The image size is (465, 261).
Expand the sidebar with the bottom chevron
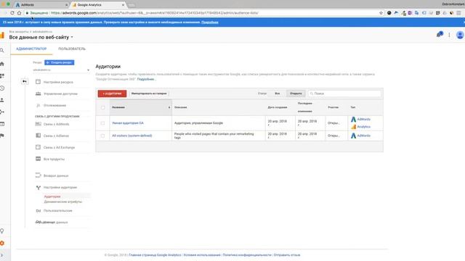click(2, 255)
